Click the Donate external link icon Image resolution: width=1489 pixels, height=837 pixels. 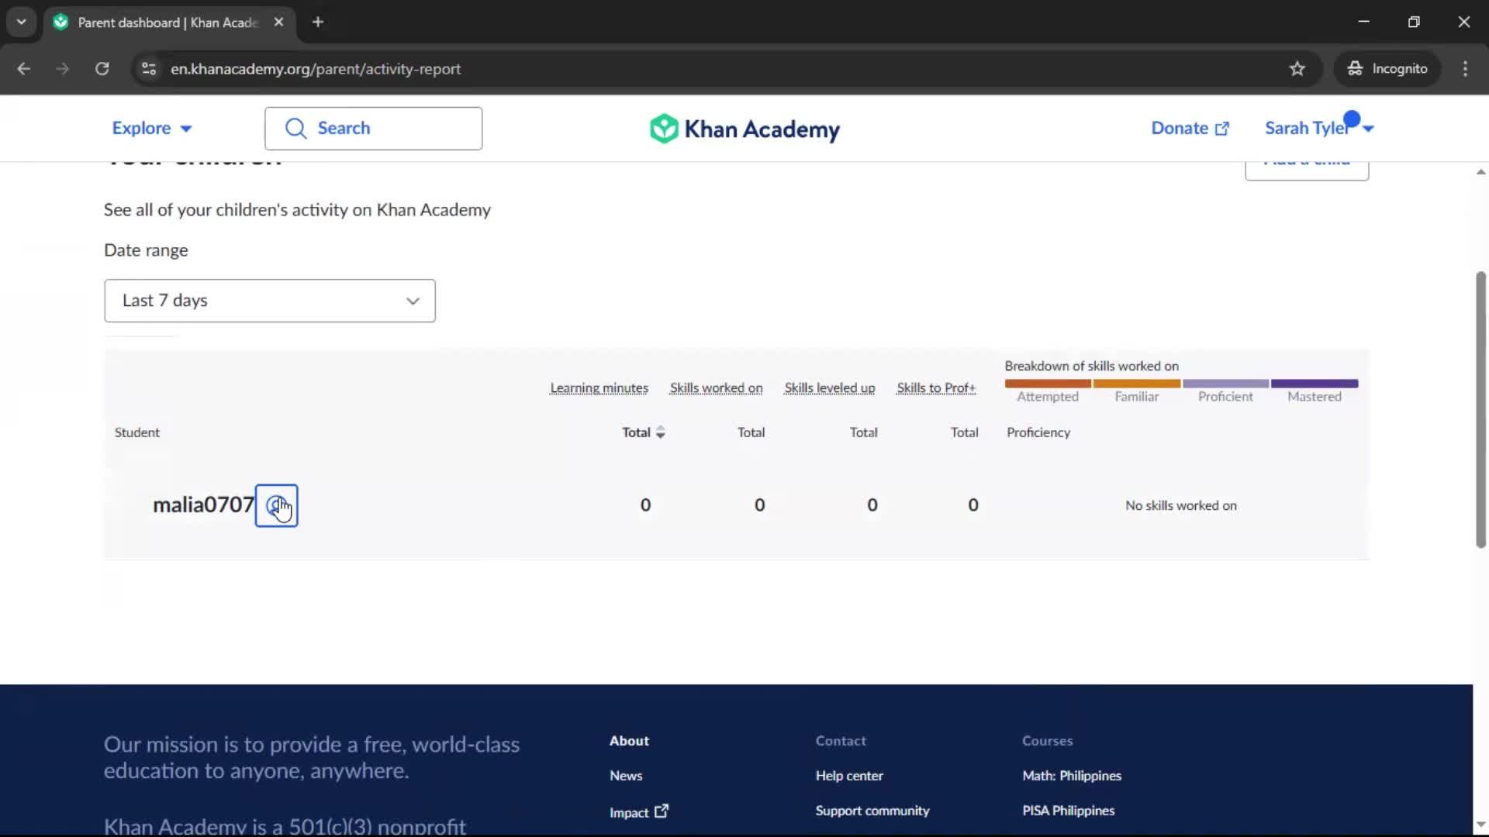pyautogui.click(x=1222, y=129)
